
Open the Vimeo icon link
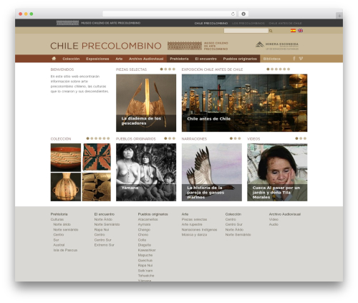click(x=301, y=59)
